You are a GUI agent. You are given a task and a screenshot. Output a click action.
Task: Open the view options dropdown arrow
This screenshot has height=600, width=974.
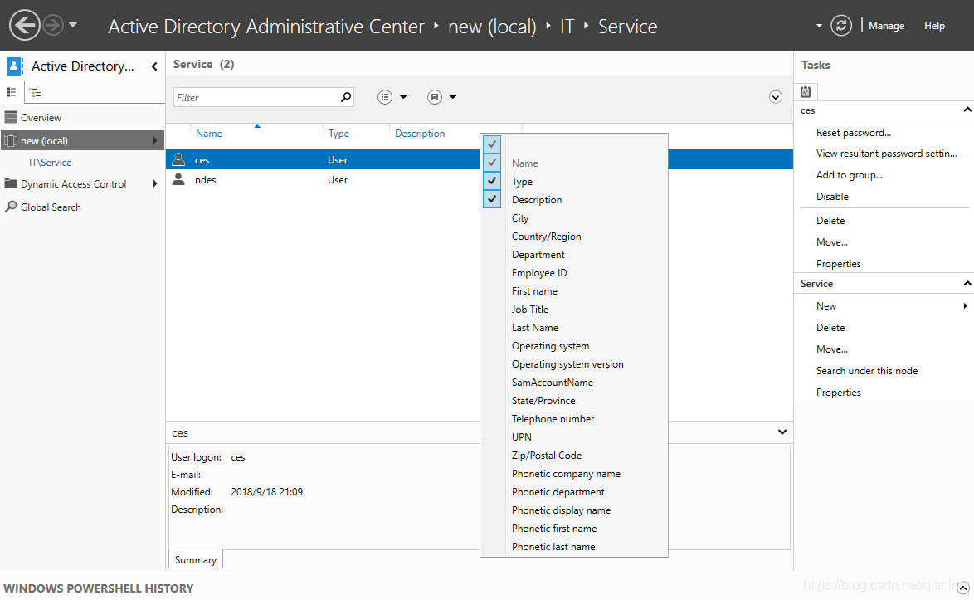(403, 97)
